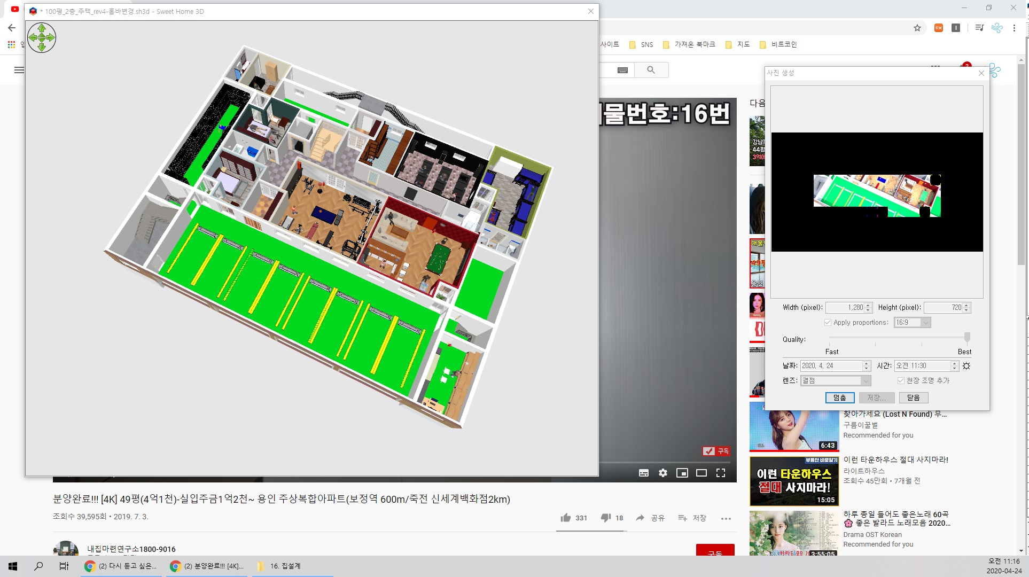Image resolution: width=1029 pixels, height=577 pixels.
Task: Toggle subtitles in the video player
Action: 644,473
